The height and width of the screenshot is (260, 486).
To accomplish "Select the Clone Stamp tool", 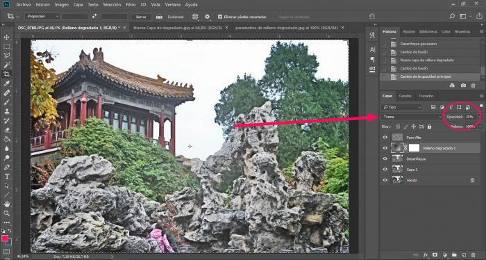I will 6,111.
